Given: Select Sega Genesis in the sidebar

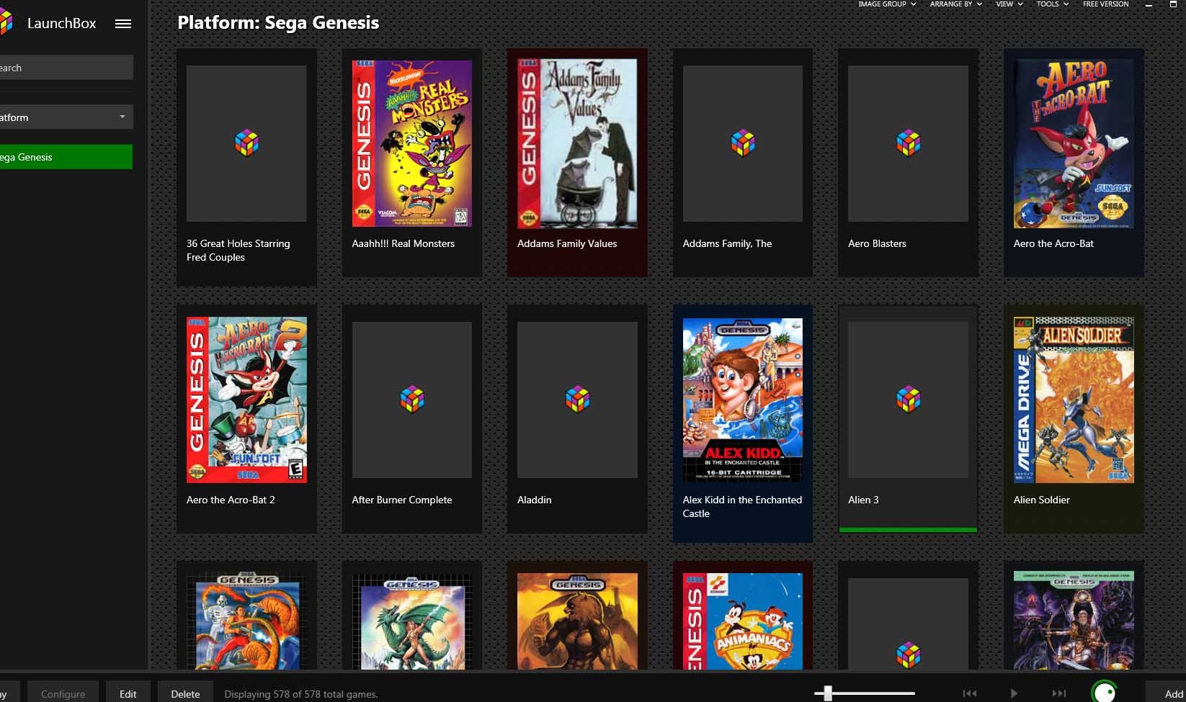Looking at the screenshot, I should 66,157.
